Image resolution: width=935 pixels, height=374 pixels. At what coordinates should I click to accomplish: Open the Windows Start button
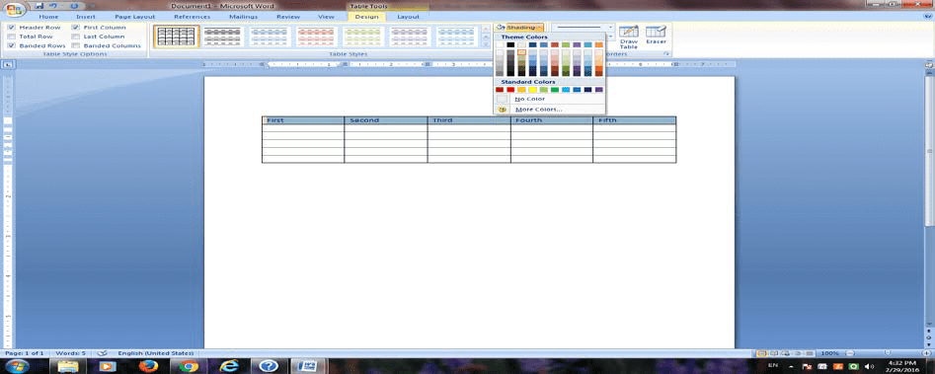click(17, 366)
